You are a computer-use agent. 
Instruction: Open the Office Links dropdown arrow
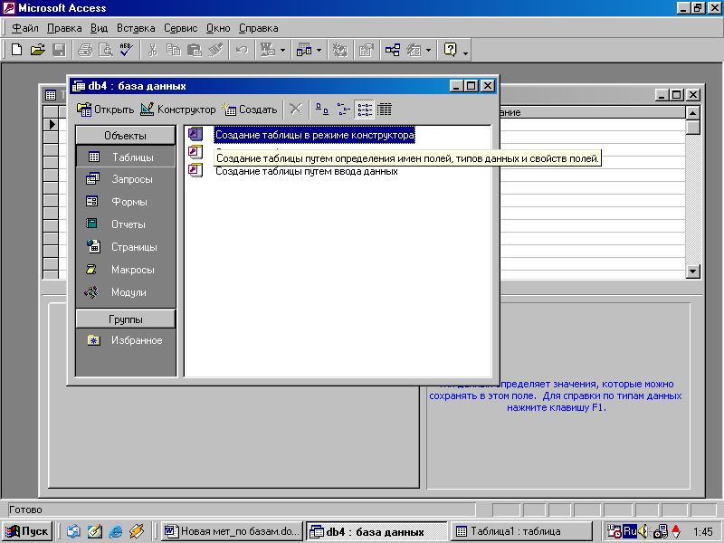282,50
